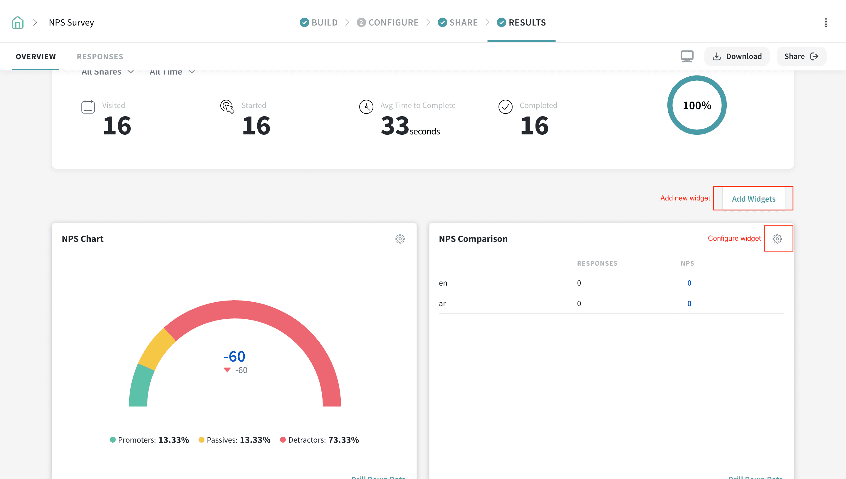
Task: Click the 100% completion progress ring
Action: [696, 105]
